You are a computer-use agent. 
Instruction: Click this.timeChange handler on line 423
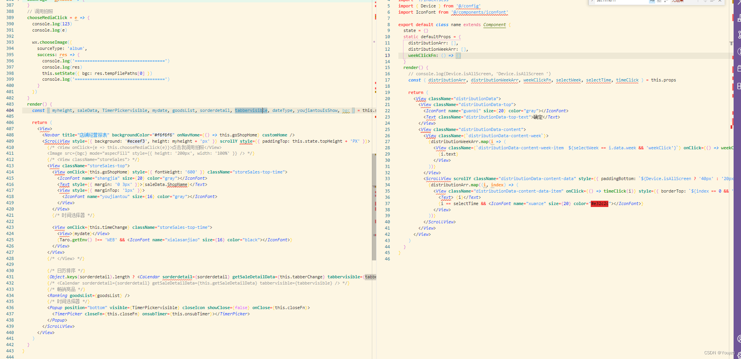tap(108, 228)
